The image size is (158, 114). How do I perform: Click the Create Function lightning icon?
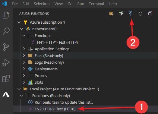click(x=121, y=14)
